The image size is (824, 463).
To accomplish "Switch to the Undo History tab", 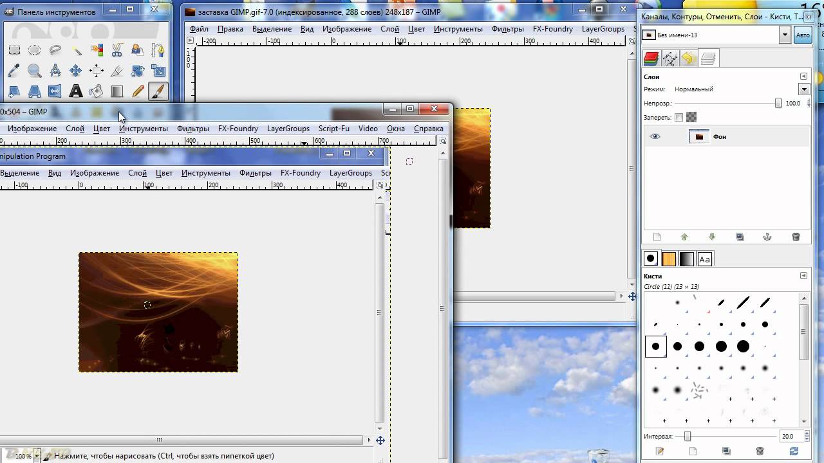I will pos(689,59).
